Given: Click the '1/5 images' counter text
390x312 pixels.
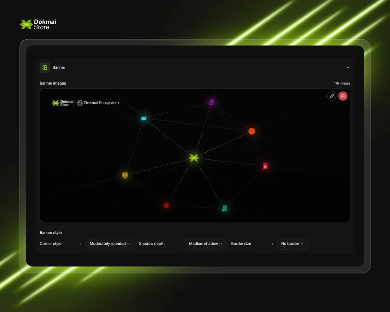Looking at the screenshot, I should click(342, 83).
